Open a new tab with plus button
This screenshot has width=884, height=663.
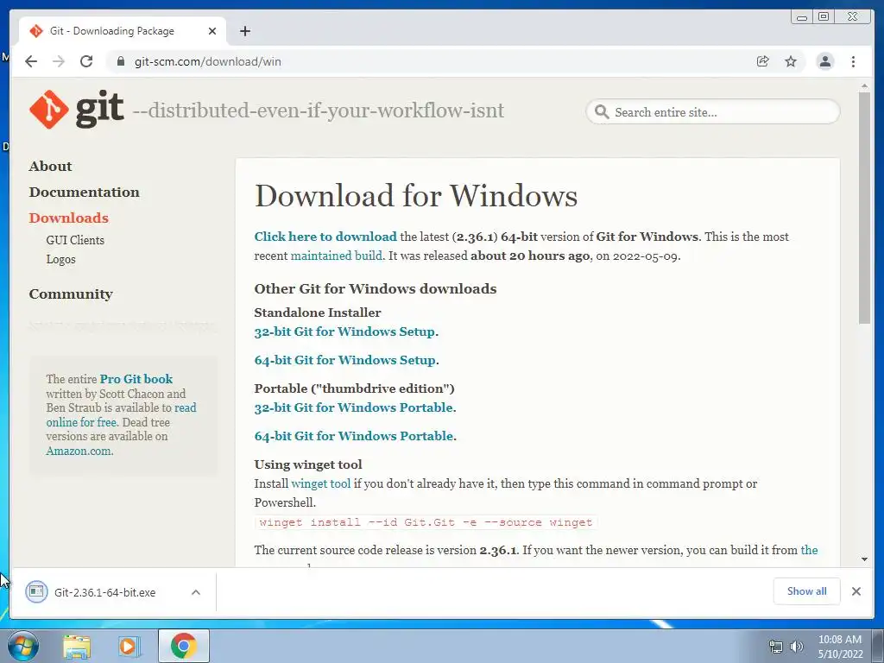tap(244, 31)
